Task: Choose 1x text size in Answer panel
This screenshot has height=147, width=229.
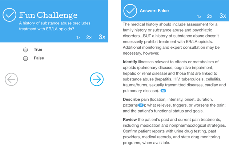Action: pyautogui.click(x=199, y=17)
